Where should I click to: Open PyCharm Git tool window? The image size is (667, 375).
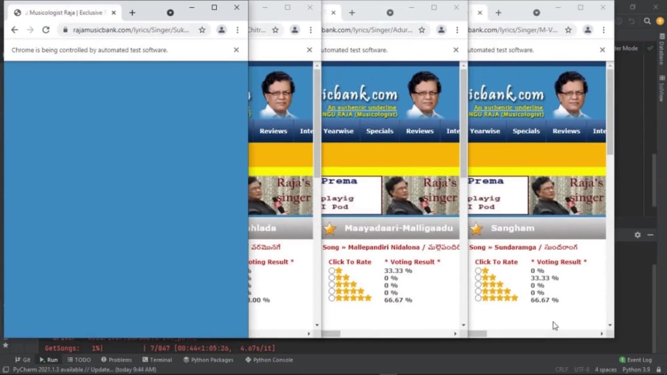pos(23,360)
